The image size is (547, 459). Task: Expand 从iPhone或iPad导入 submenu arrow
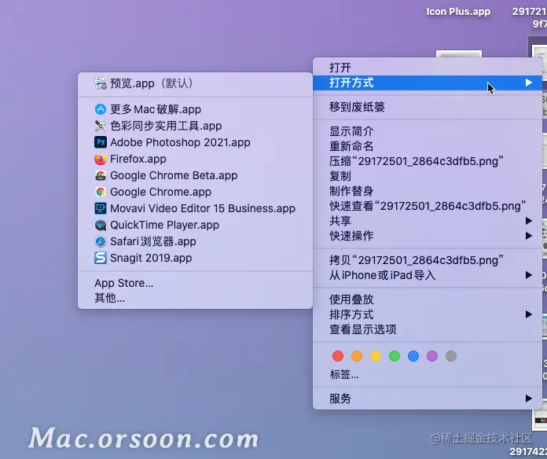pyautogui.click(x=528, y=275)
